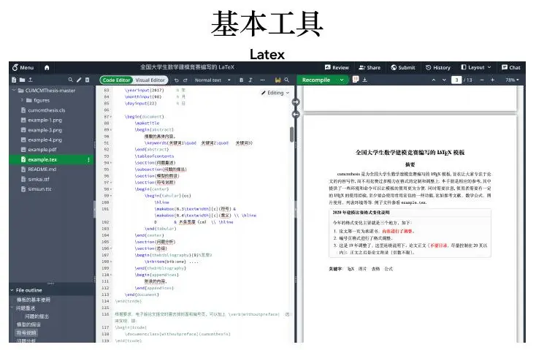536x350 pixels.
Task: Fold the code block at line 99
Action: [x=111, y=196]
